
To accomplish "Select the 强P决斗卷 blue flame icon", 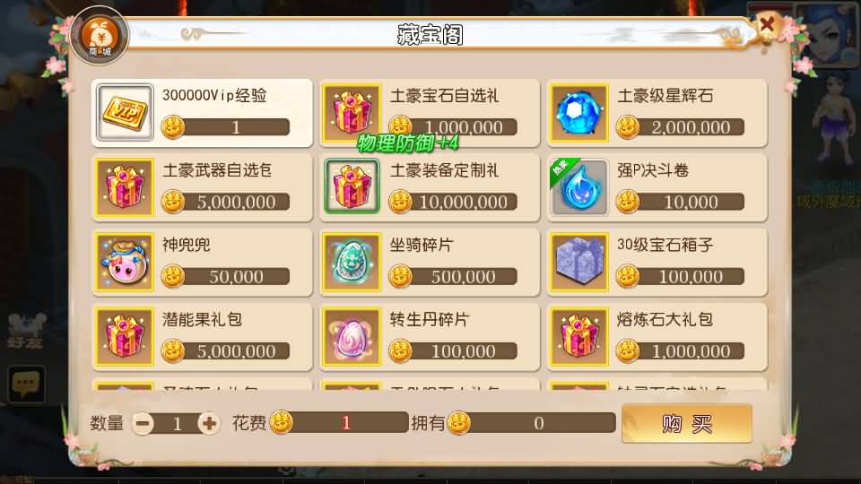I will (579, 187).
